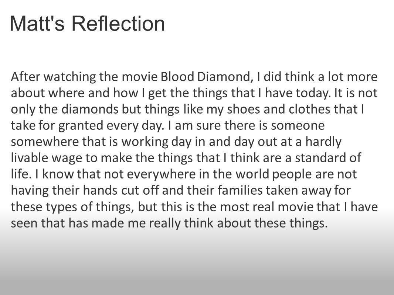The image size is (394, 295).
Task: Click the gray gradient area below the paragraph
Action: (197, 263)
